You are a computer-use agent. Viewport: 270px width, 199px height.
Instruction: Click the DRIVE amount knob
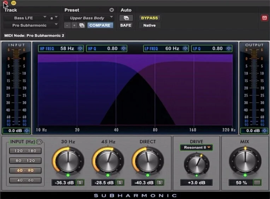[196, 164]
